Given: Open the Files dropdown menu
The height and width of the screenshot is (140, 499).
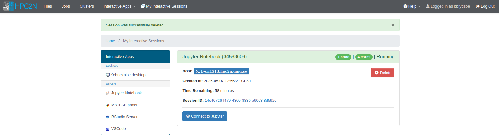Looking at the screenshot, I should pos(50,6).
